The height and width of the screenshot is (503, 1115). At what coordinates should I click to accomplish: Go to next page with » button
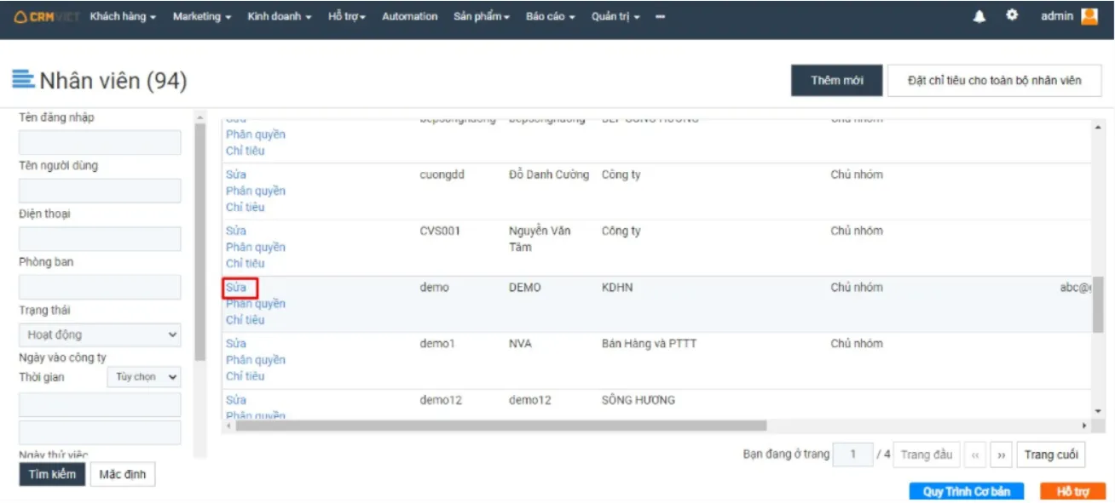tap(1001, 455)
